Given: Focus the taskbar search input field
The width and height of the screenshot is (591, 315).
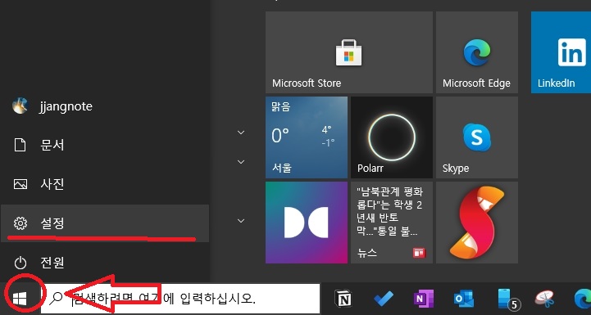Looking at the screenshot, I should [x=180, y=299].
